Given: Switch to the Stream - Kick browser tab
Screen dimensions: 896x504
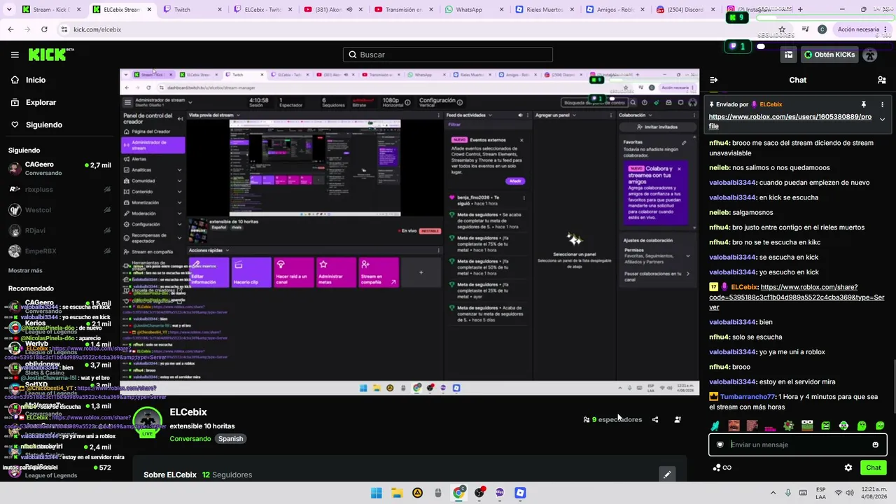Looking at the screenshot, I should point(52,10).
